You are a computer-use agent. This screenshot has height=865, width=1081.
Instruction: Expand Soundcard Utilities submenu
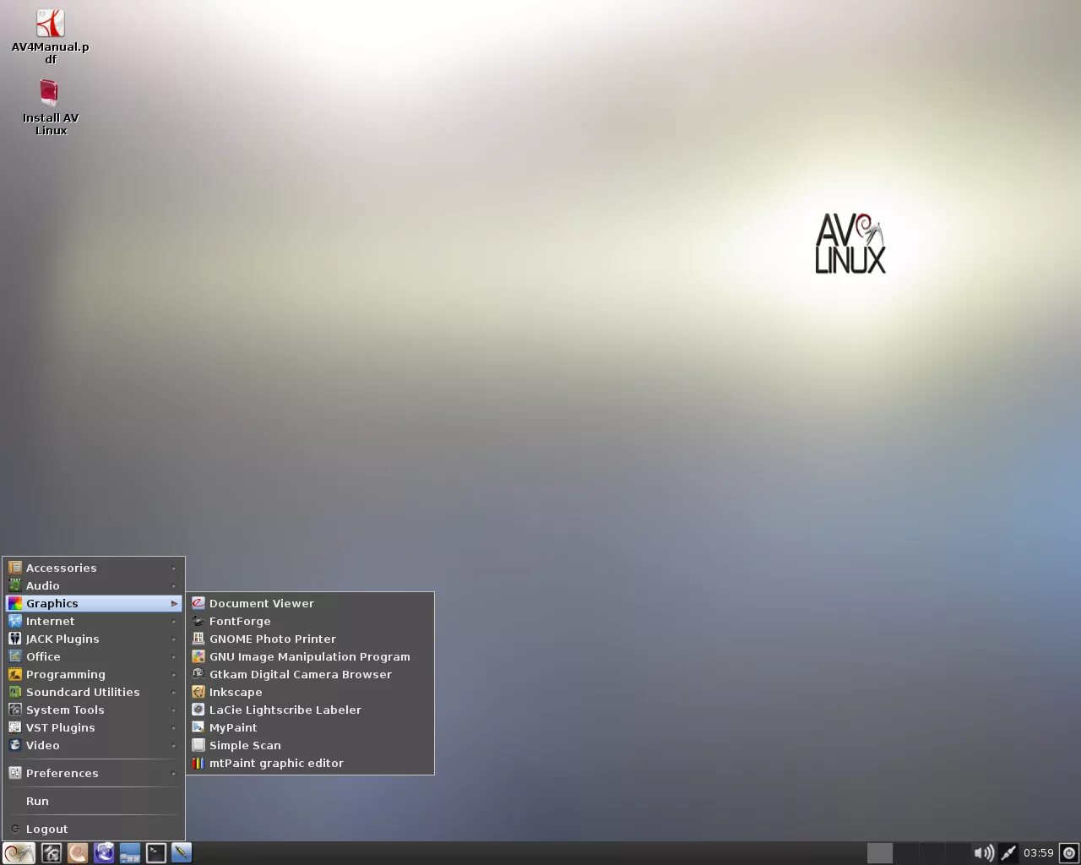[x=94, y=692]
